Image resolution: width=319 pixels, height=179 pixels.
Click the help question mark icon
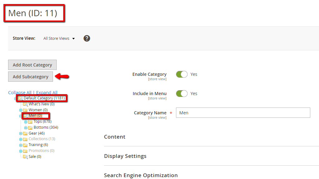point(87,38)
